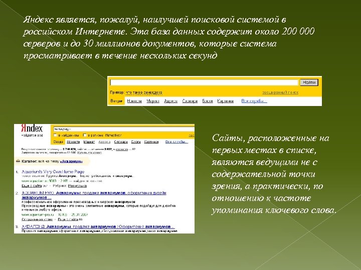Click the results page search field
The height and width of the screenshot is (270, 361).
124,129
